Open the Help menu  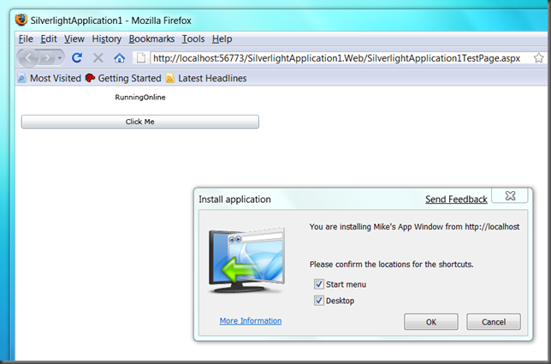point(222,39)
